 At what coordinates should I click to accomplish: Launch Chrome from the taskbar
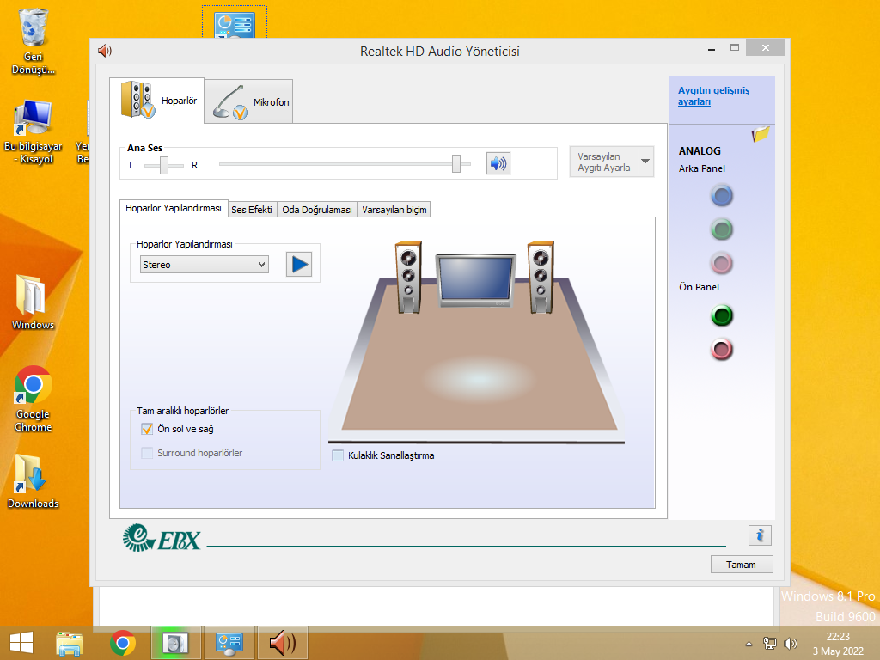pyautogui.click(x=122, y=643)
